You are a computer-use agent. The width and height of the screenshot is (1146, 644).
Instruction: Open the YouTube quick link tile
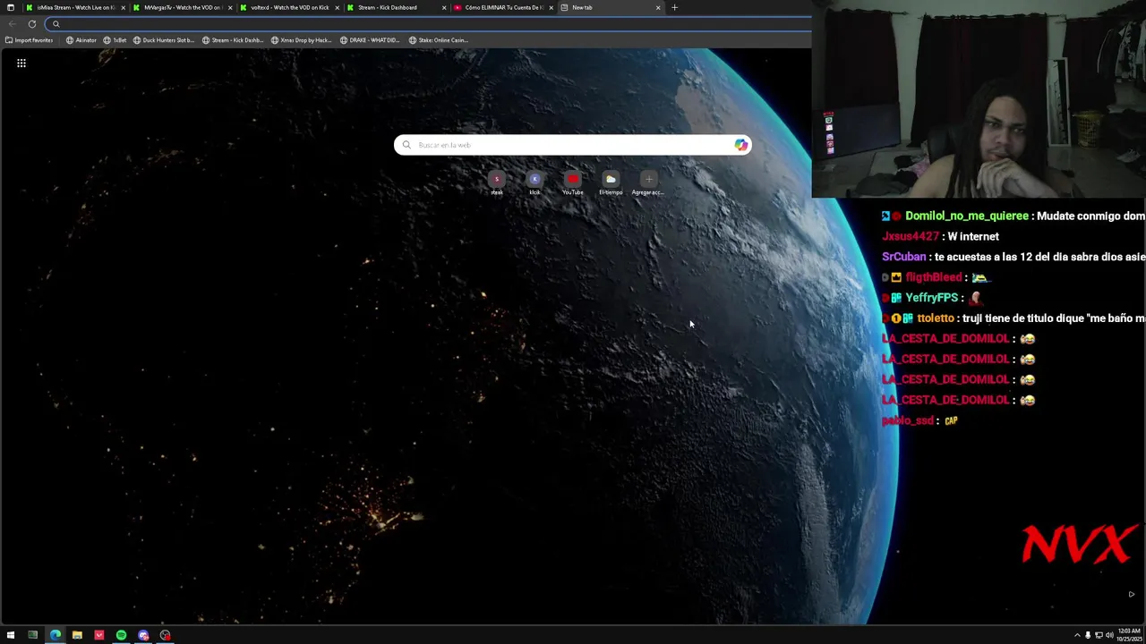[x=573, y=183]
